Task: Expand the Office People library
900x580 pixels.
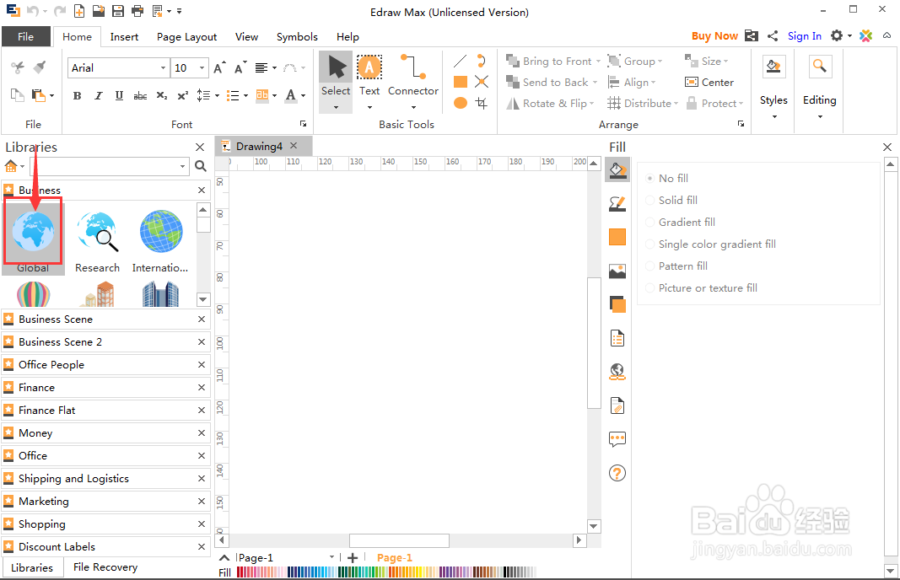Action: click(51, 365)
